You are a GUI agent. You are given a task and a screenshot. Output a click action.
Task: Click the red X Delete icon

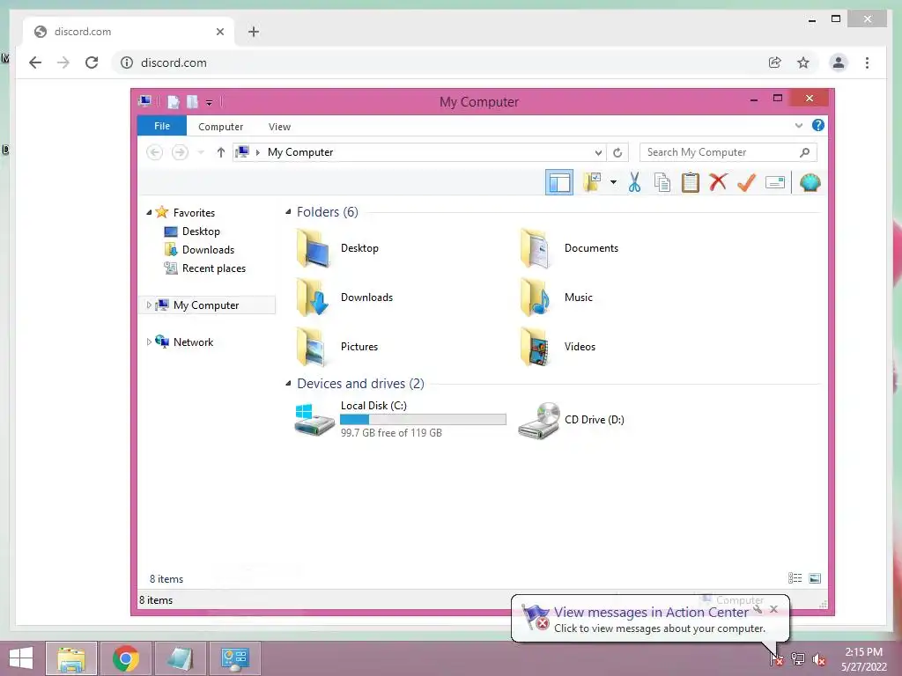click(718, 183)
